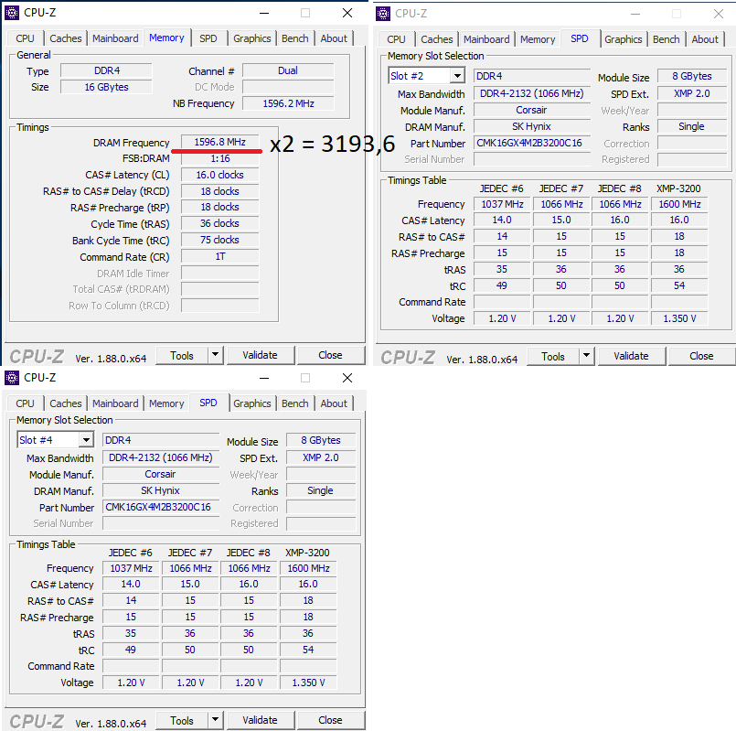Open CPU tab in the Slot #4 window
Viewport: 736px width, 731px height.
point(25,403)
